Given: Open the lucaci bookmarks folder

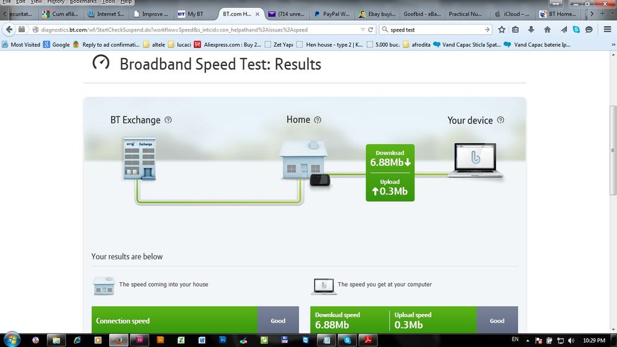Looking at the screenshot, I should coord(180,44).
